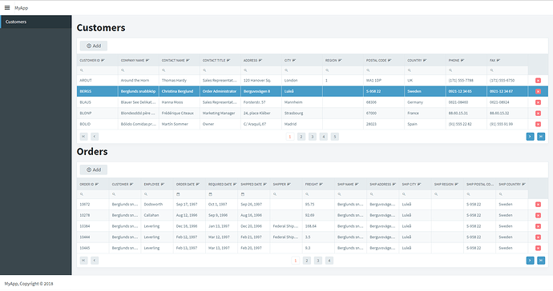
Task: Delete the BLAUS customer row
Action: point(538,102)
